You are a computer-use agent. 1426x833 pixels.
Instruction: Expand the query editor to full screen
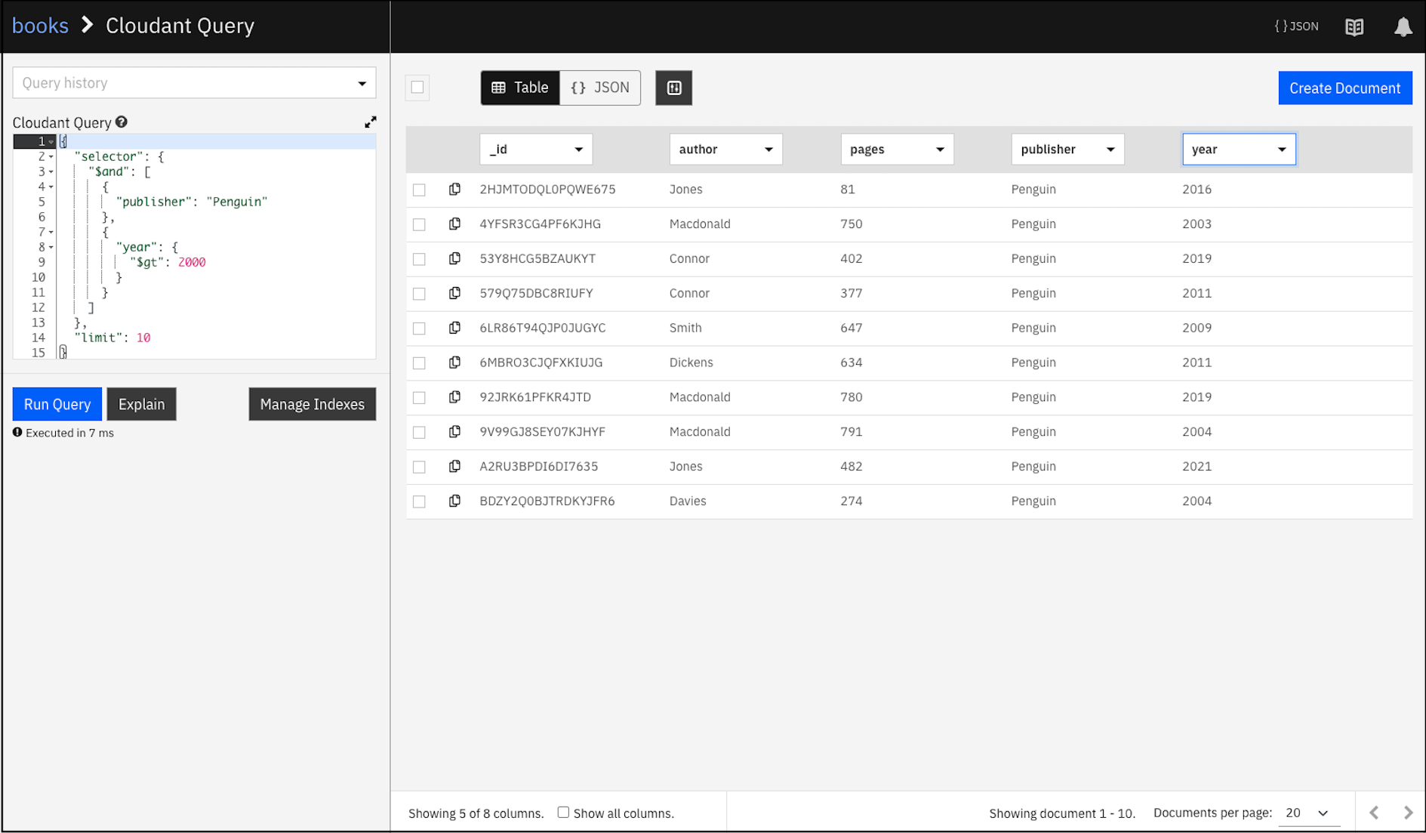370,121
